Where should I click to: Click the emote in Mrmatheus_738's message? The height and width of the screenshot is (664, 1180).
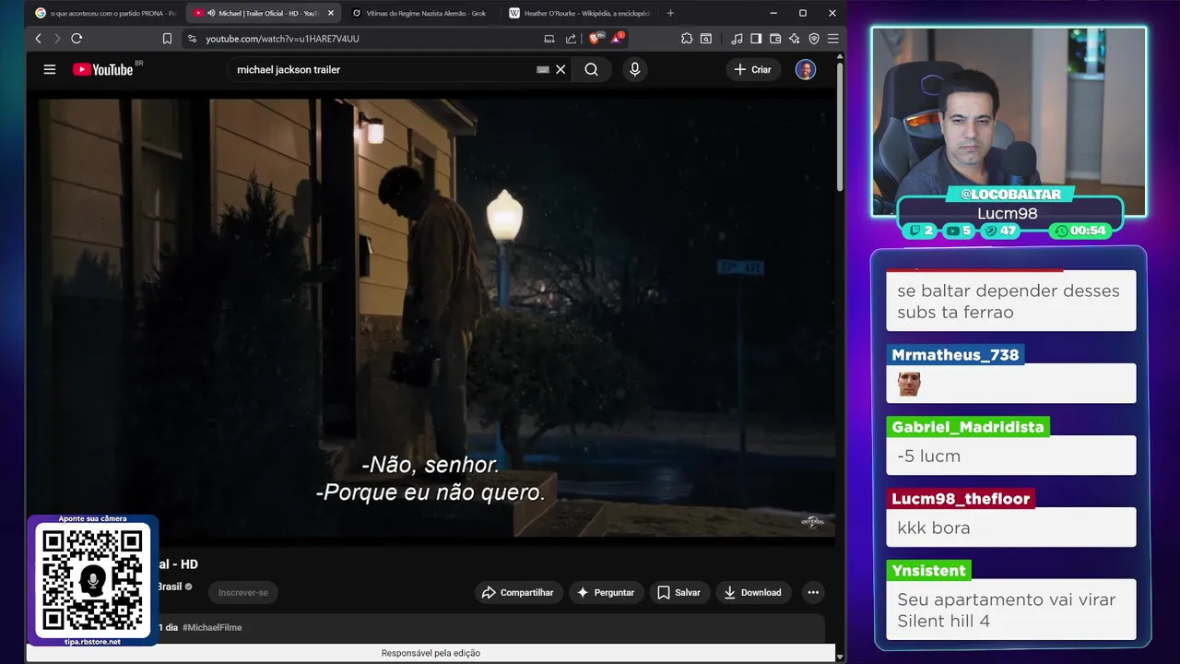click(x=910, y=385)
